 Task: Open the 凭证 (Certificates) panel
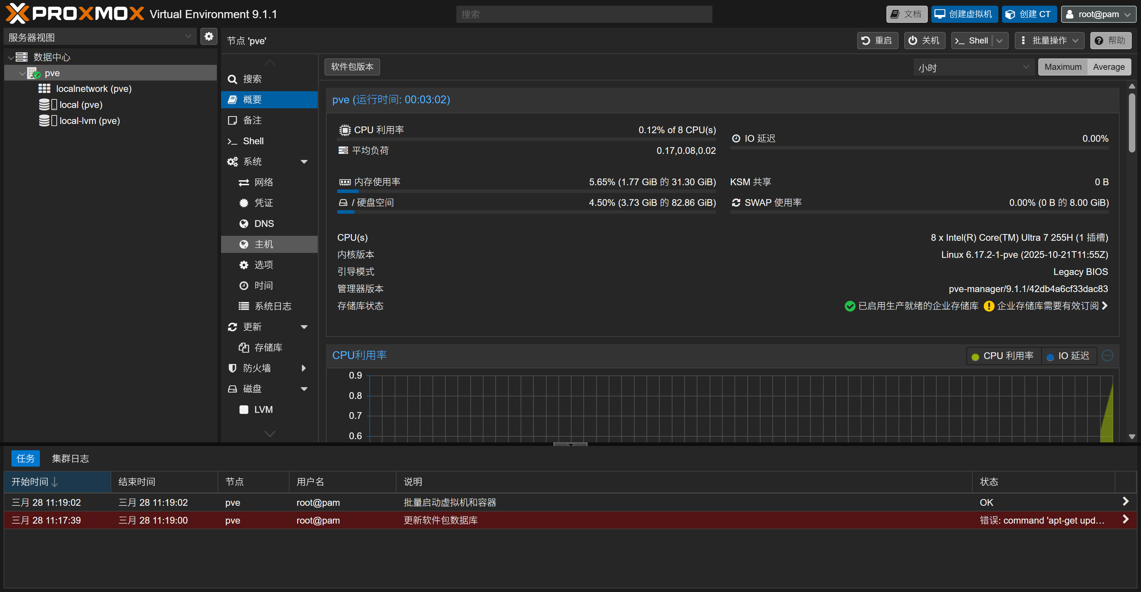point(264,203)
